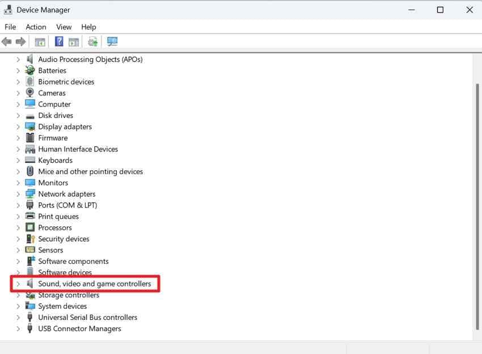This screenshot has width=482, height=354.
Task: Select the Storage controllers label
Action: (69, 295)
